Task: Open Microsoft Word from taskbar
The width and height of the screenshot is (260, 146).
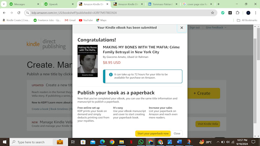Action: pyautogui.click(x=179, y=142)
